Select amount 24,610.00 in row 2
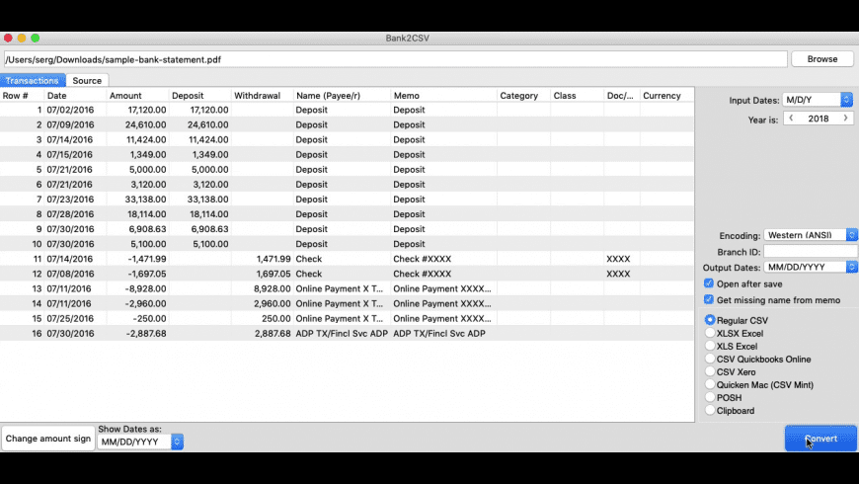The height and width of the screenshot is (484, 859). point(146,124)
